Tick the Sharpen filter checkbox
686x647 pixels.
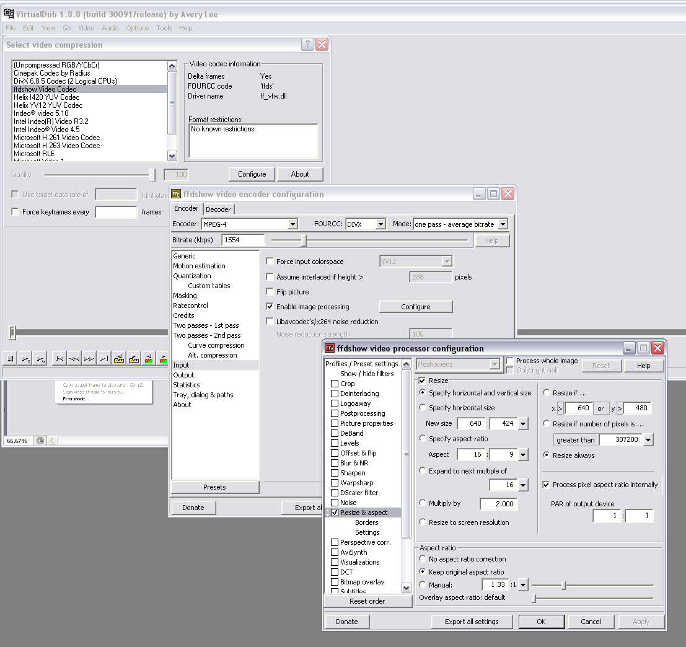[335, 473]
